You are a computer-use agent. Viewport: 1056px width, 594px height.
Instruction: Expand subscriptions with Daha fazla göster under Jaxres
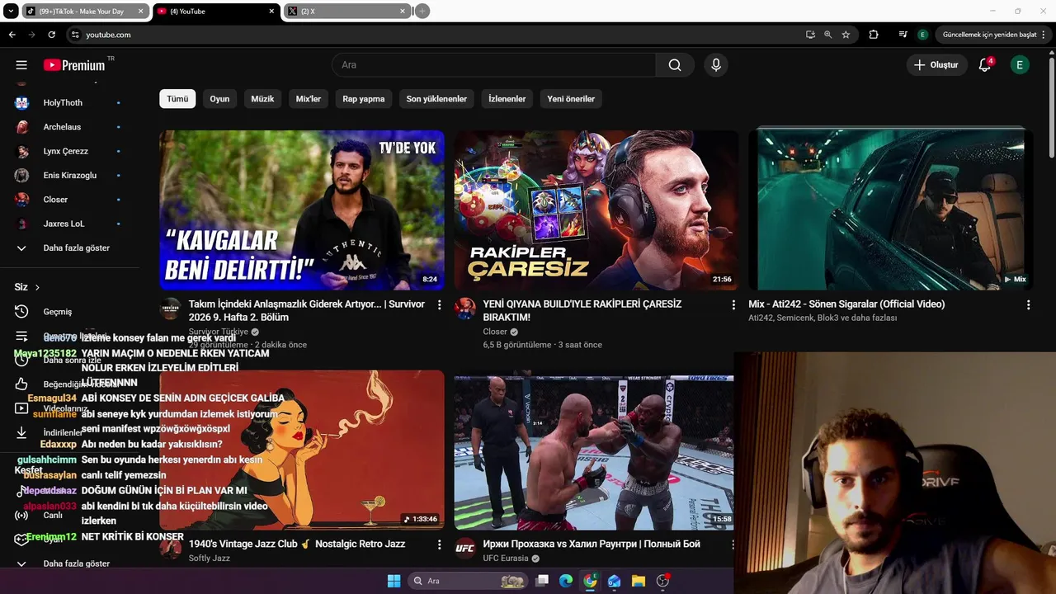click(x=64, y=247)
